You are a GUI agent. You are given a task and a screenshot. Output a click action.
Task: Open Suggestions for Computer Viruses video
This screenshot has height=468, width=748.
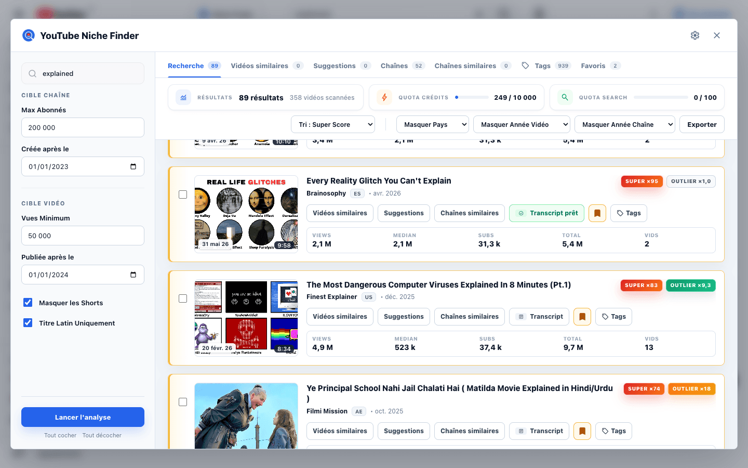coord(404,317)
